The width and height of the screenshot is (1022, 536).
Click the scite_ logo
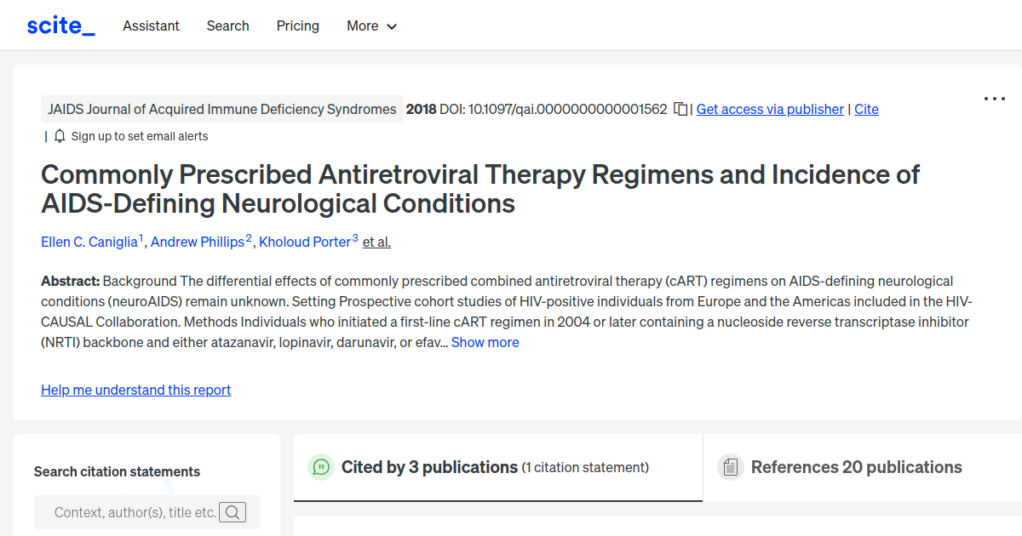[x=60, y=25]
